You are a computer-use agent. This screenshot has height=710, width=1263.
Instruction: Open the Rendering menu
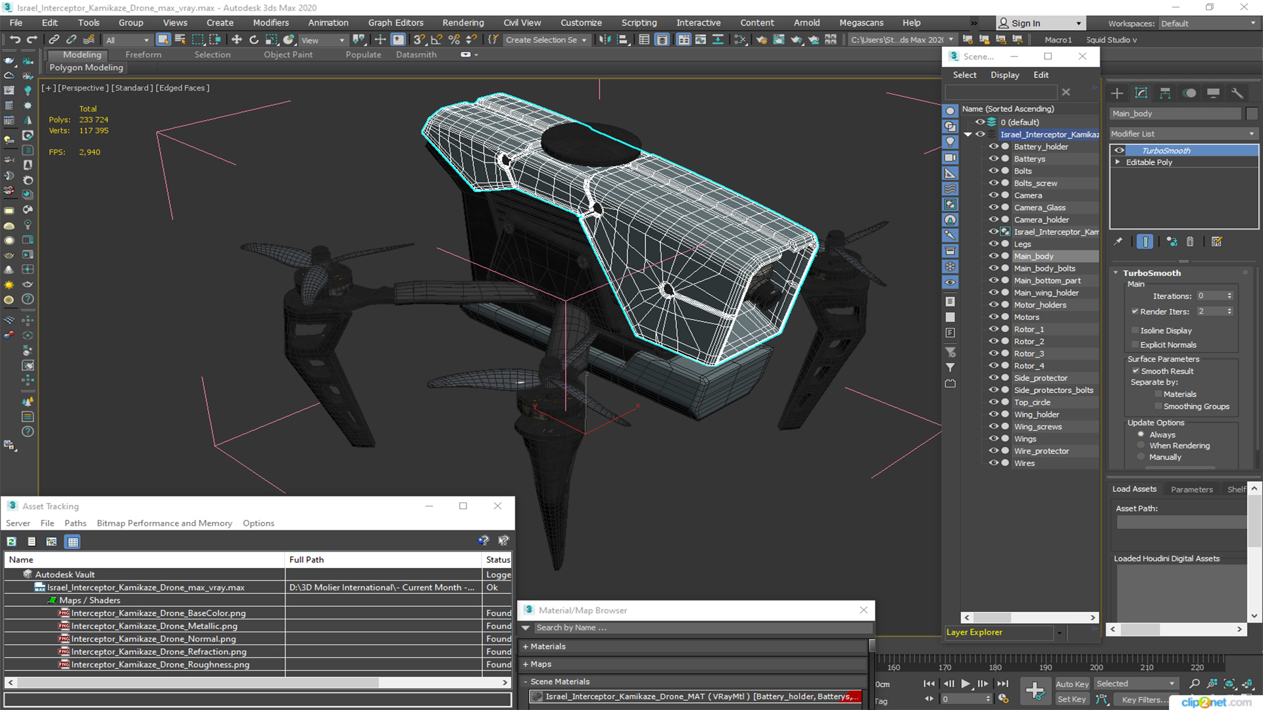point(462,22)
